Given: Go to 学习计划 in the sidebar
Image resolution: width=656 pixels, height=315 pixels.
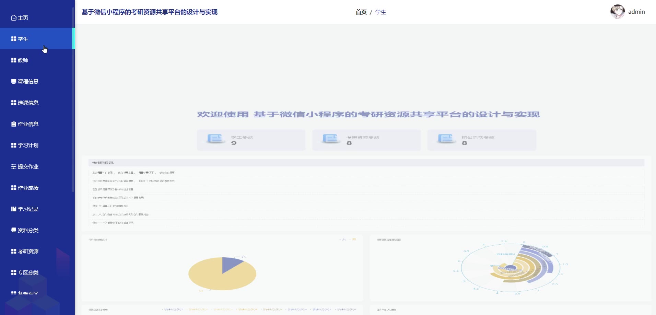Looking at the screenshot, I should [37, 145].
